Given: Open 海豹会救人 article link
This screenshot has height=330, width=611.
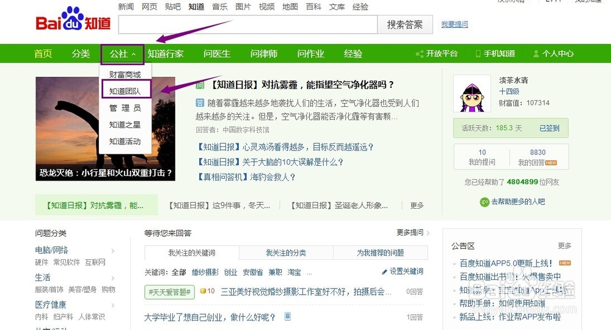Looking at the screenshot, I should click(246, 177).
